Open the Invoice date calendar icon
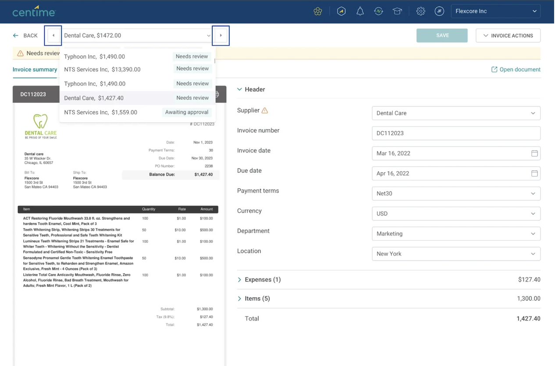This screenshot has height=366, width=555. (x=534, y=153)
